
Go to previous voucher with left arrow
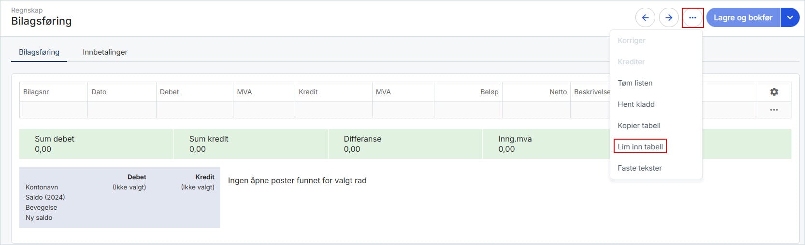pos(645,18)
